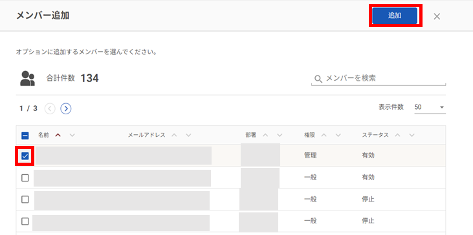Sort 権限 column descending
473x235 pixels.
coord(338,136)
